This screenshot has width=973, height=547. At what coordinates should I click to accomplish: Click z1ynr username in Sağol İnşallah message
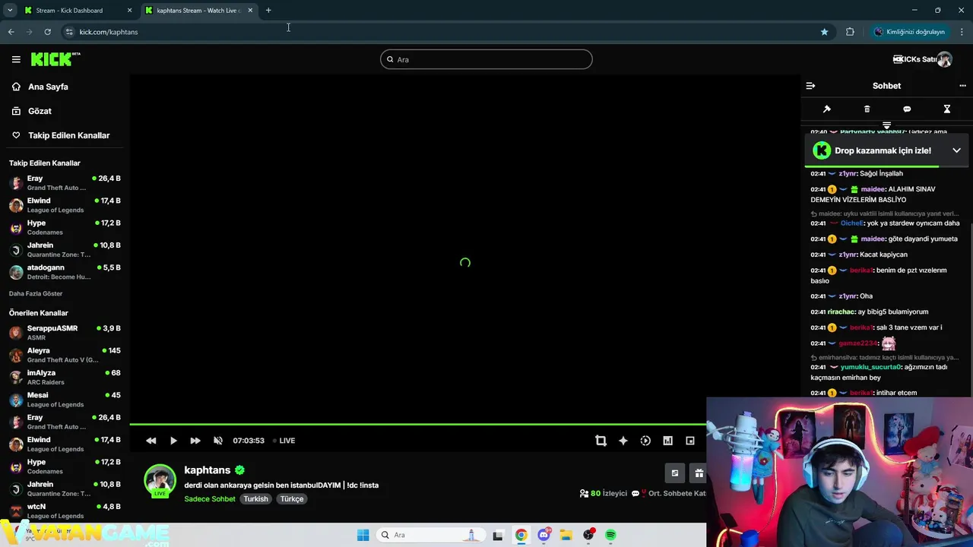click(x=848, y=173)
